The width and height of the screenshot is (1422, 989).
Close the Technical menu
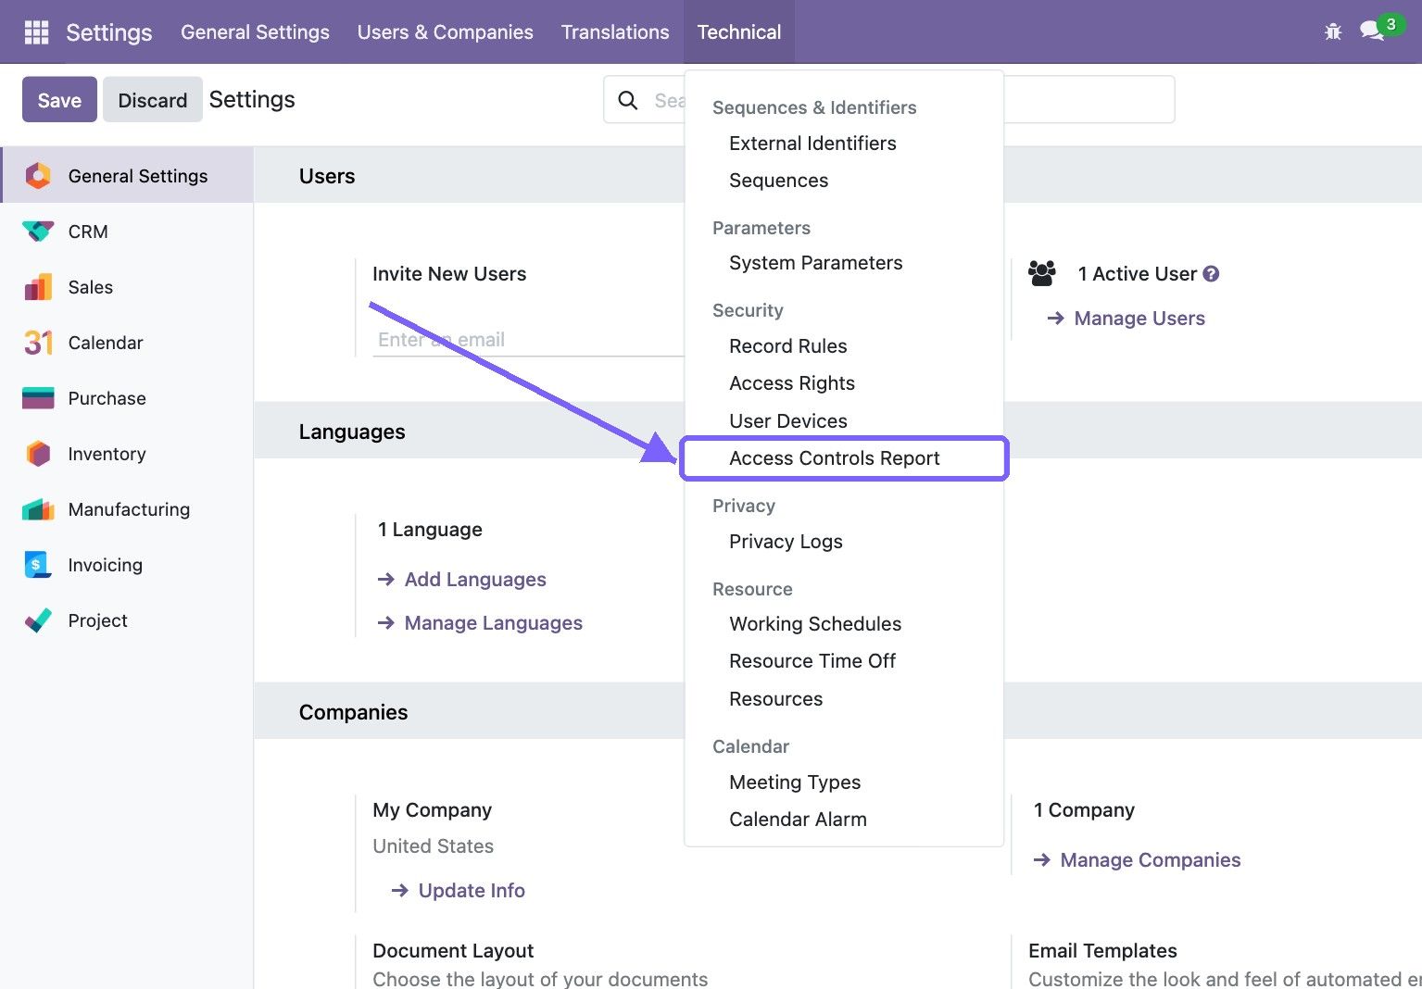click(739, 31)
